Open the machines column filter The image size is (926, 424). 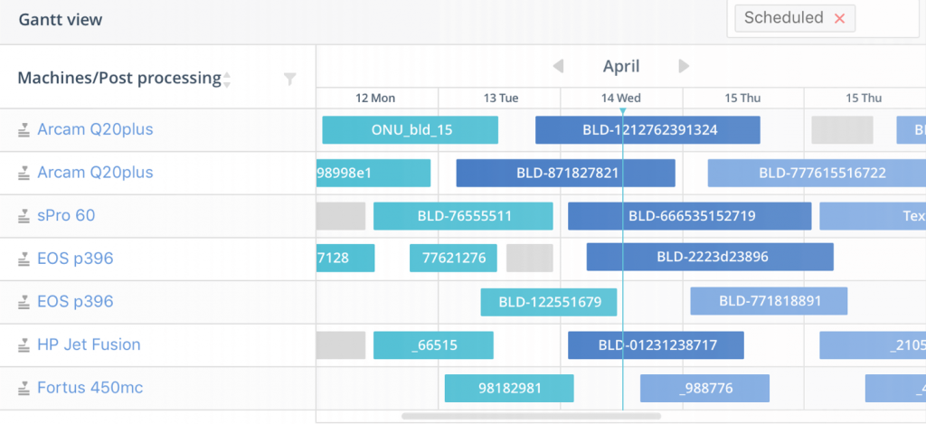coord(289,79)
